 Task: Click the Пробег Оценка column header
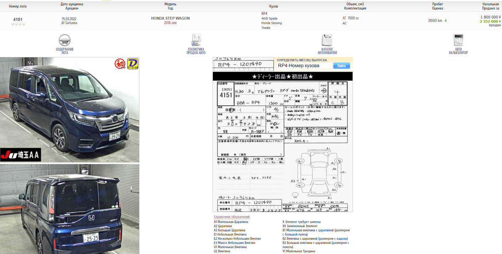click(438, 6)
